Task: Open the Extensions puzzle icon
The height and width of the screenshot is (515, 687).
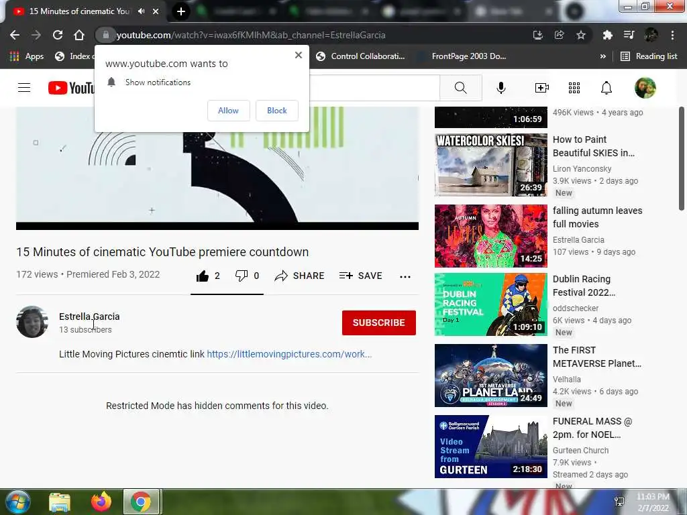Action: tap(607, 35)
